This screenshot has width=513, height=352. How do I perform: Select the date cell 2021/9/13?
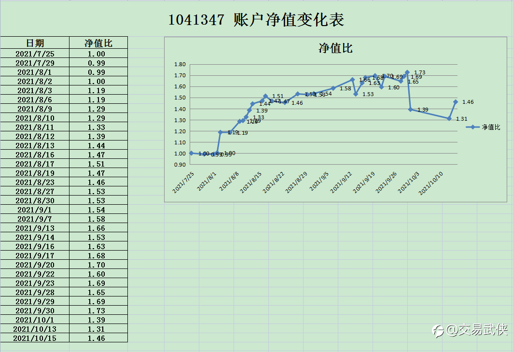(35, 228)
